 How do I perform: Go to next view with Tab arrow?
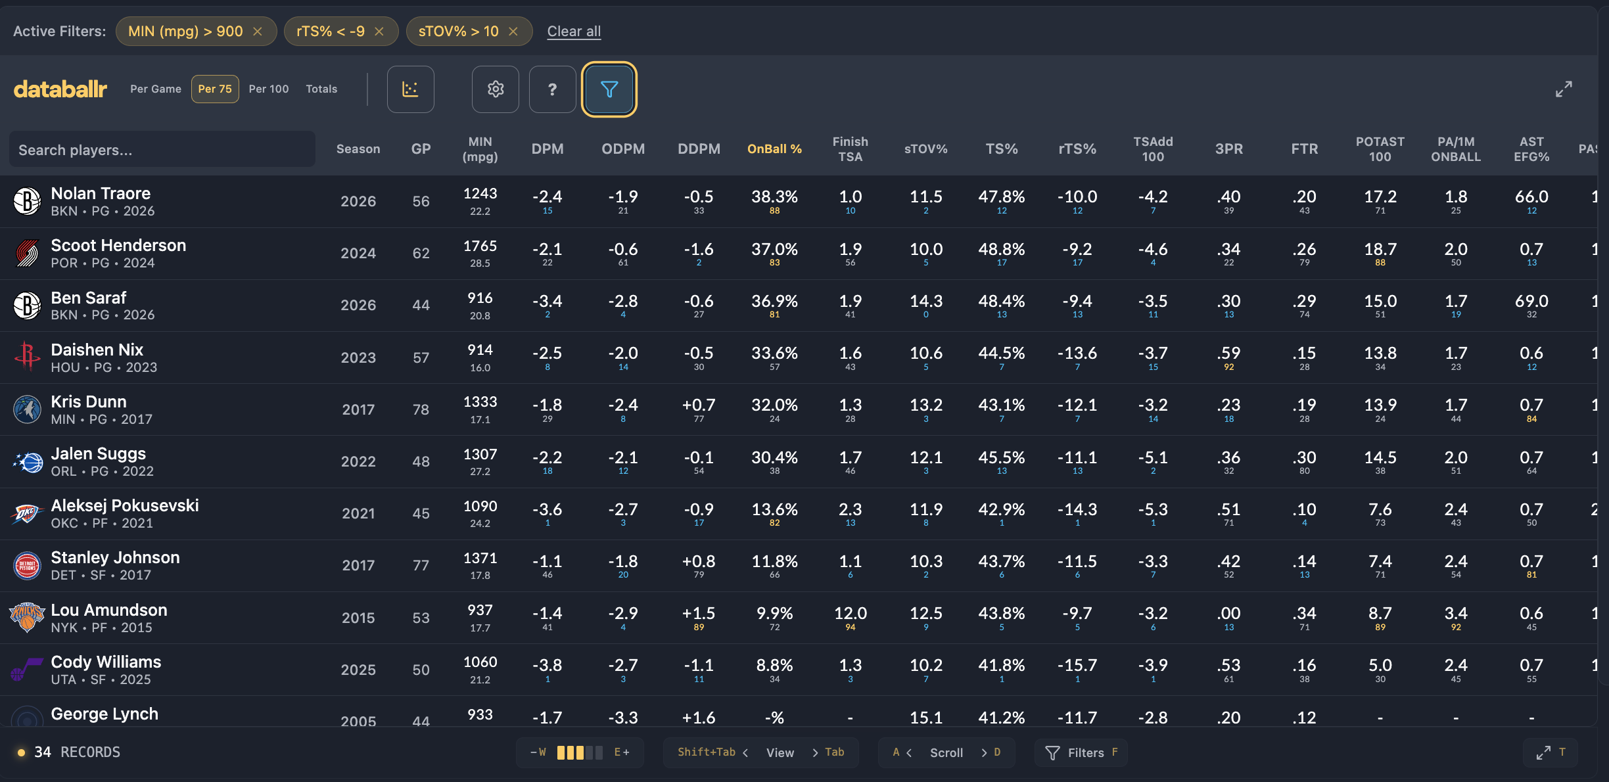(x=828, y=752)
